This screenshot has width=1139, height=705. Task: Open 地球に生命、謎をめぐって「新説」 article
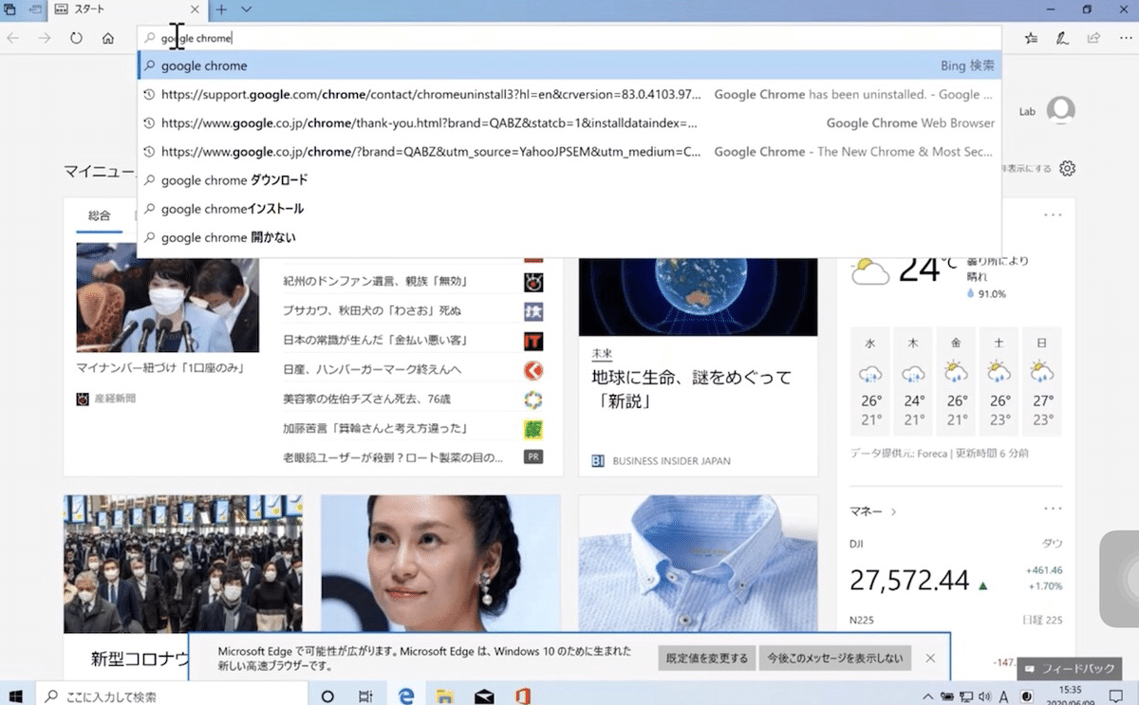691,389
